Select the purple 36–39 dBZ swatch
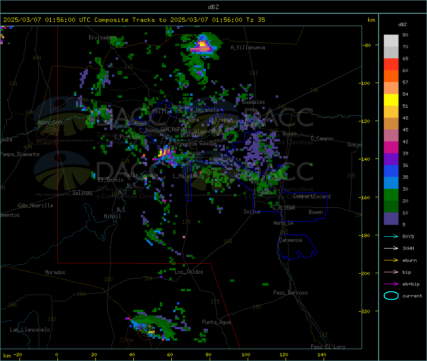Screen dimensions: 427x361 [x=391, y=159]
